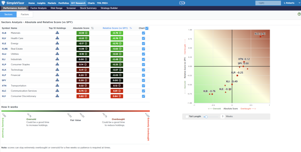301x152 pixels.
Task: Open XLE relative score -0.70 details
Action: click(117, 43)
